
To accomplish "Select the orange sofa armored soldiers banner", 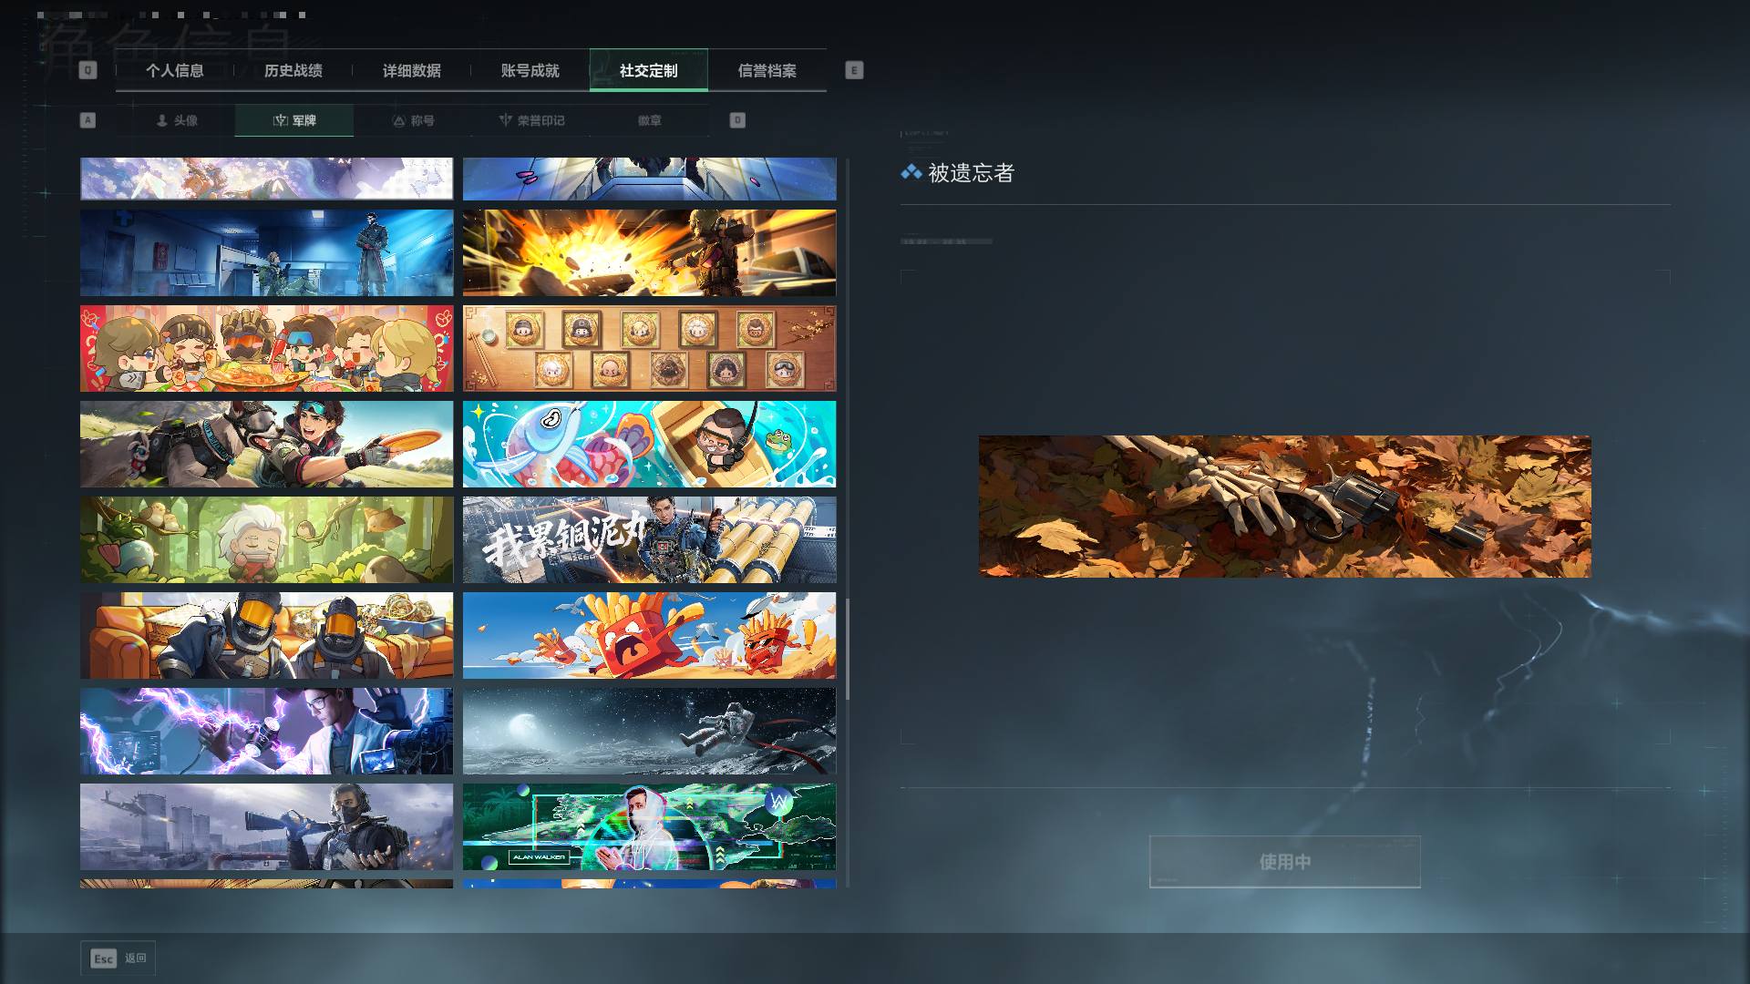I will 266,636.
